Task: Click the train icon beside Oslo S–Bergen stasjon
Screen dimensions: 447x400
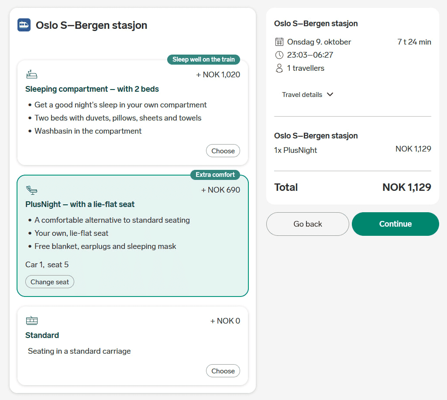Action: (x=24, y=25)
